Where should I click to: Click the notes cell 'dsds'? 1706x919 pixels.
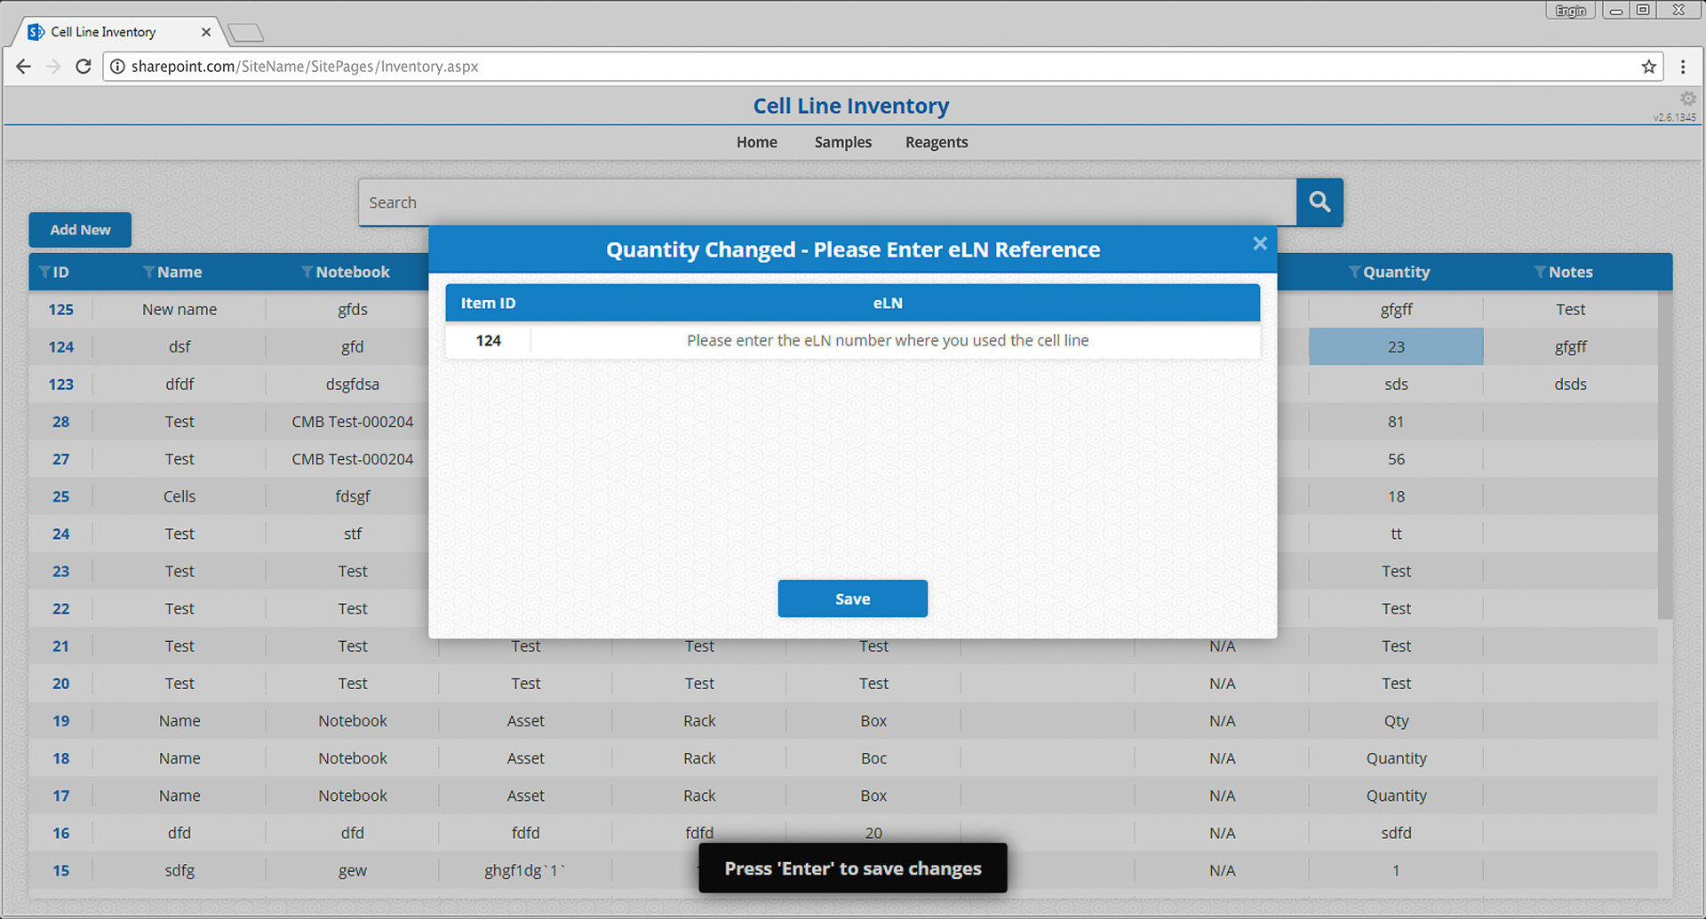click(1570, 384)
